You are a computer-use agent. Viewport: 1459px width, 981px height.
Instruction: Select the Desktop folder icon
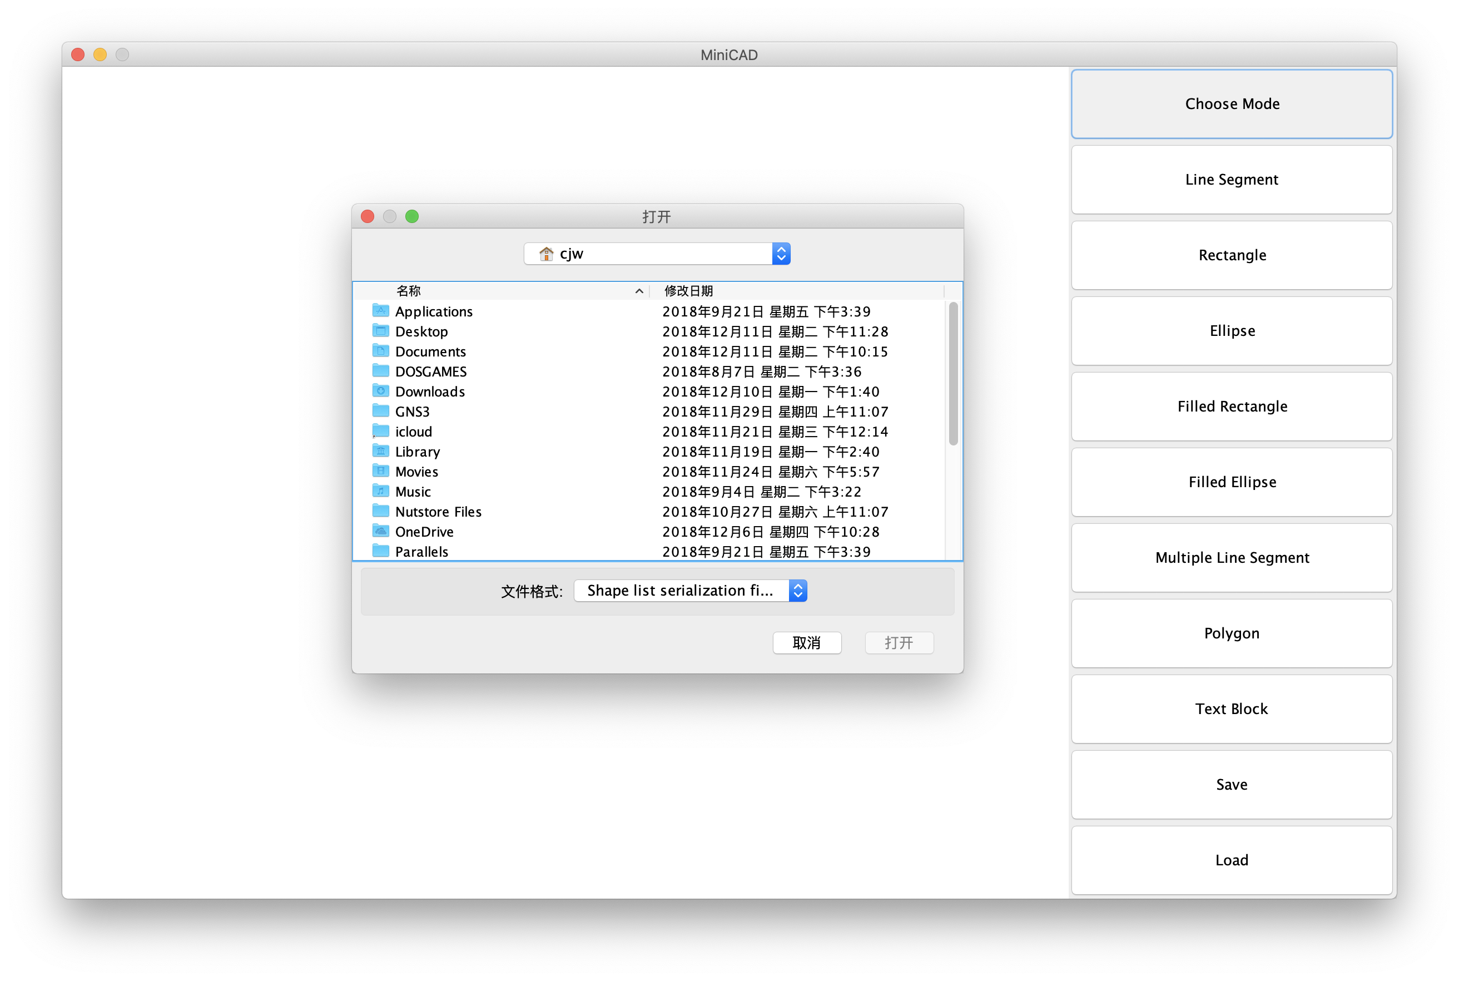380,330
